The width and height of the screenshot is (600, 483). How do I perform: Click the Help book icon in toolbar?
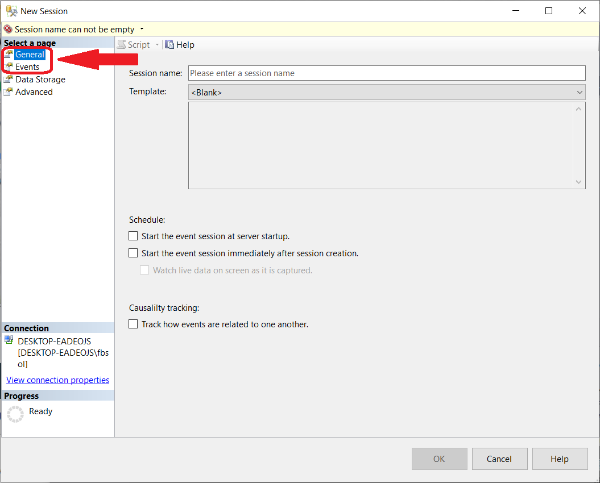coord(169,45)
